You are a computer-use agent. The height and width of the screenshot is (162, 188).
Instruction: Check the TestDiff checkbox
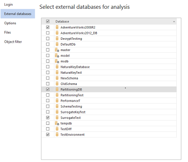point(48,129)
